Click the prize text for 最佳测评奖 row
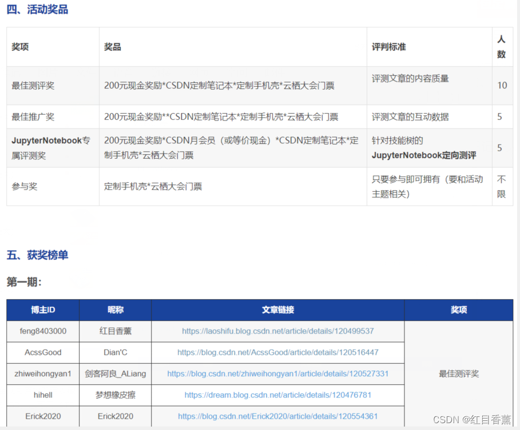 [219, 86]
